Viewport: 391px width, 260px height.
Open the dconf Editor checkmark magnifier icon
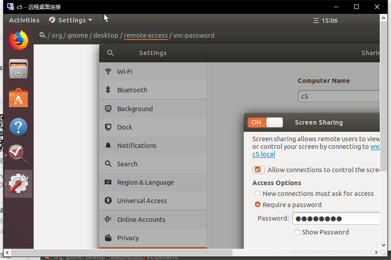tap(18, 155)
